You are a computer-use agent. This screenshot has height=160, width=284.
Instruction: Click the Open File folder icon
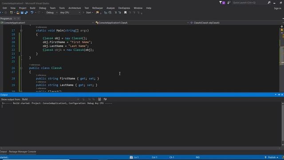(18, 12)
